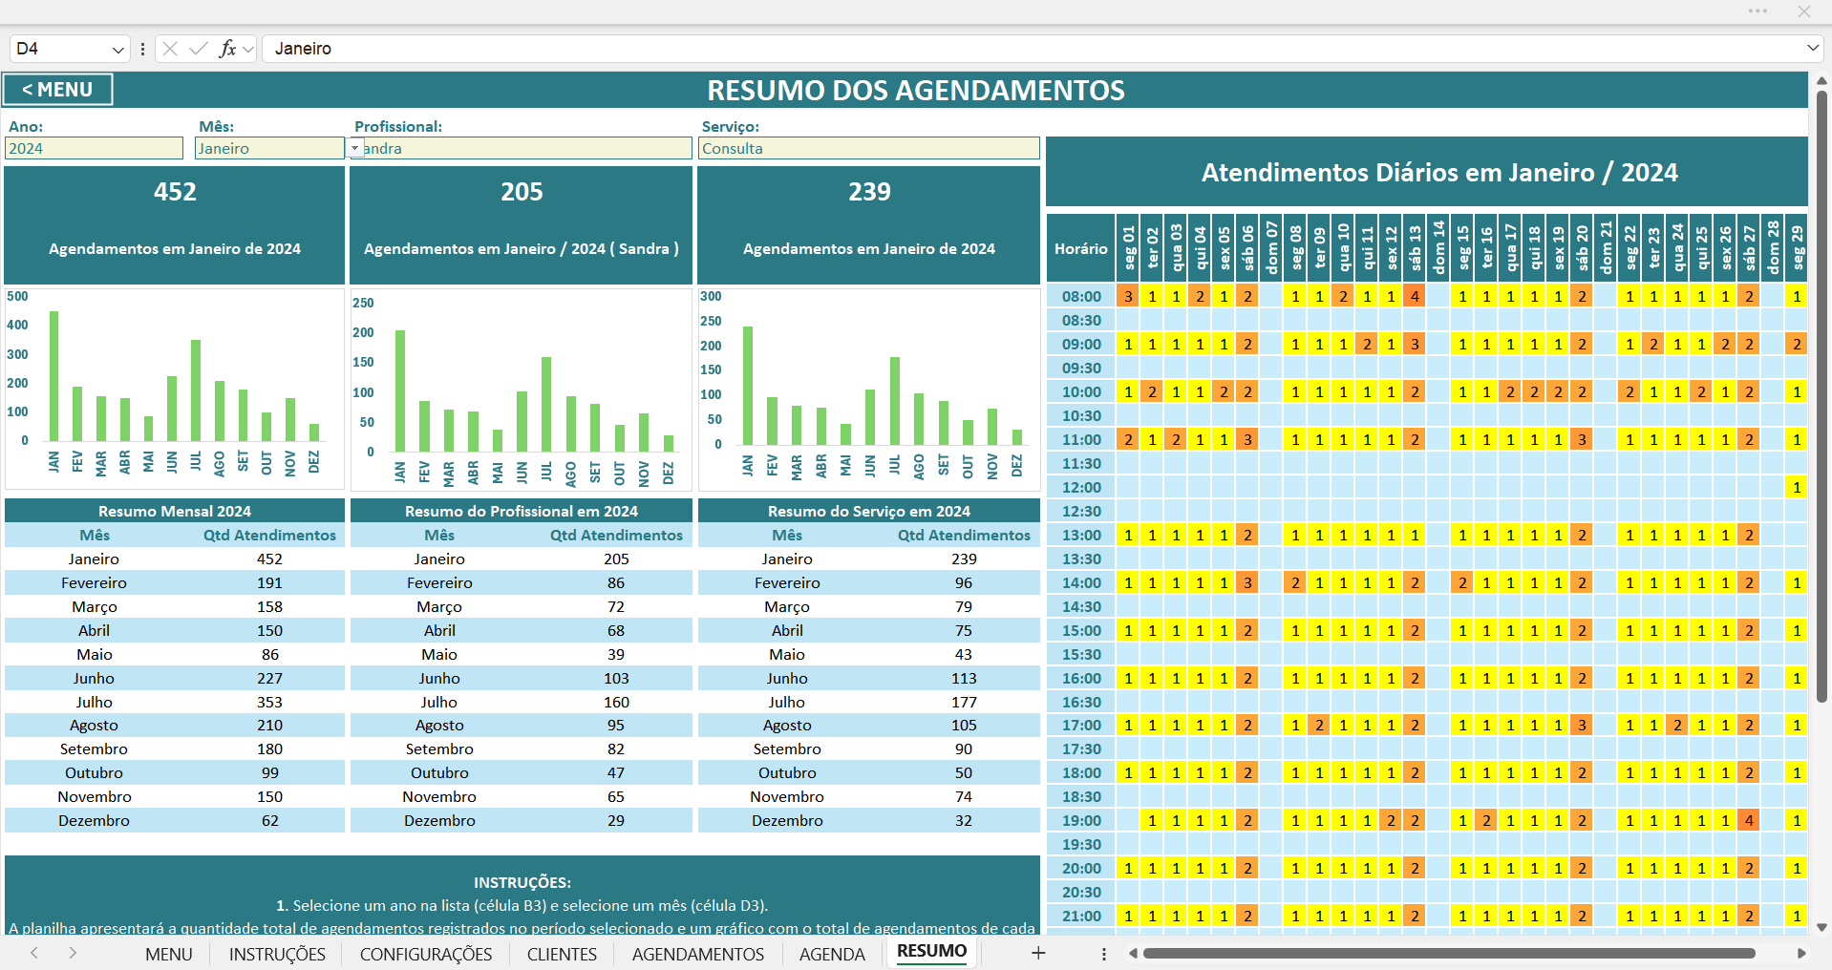Click the window more options ellipsis
Image resolution: width=1832 pixels, height=970 pixels.
pos(1757,11)
